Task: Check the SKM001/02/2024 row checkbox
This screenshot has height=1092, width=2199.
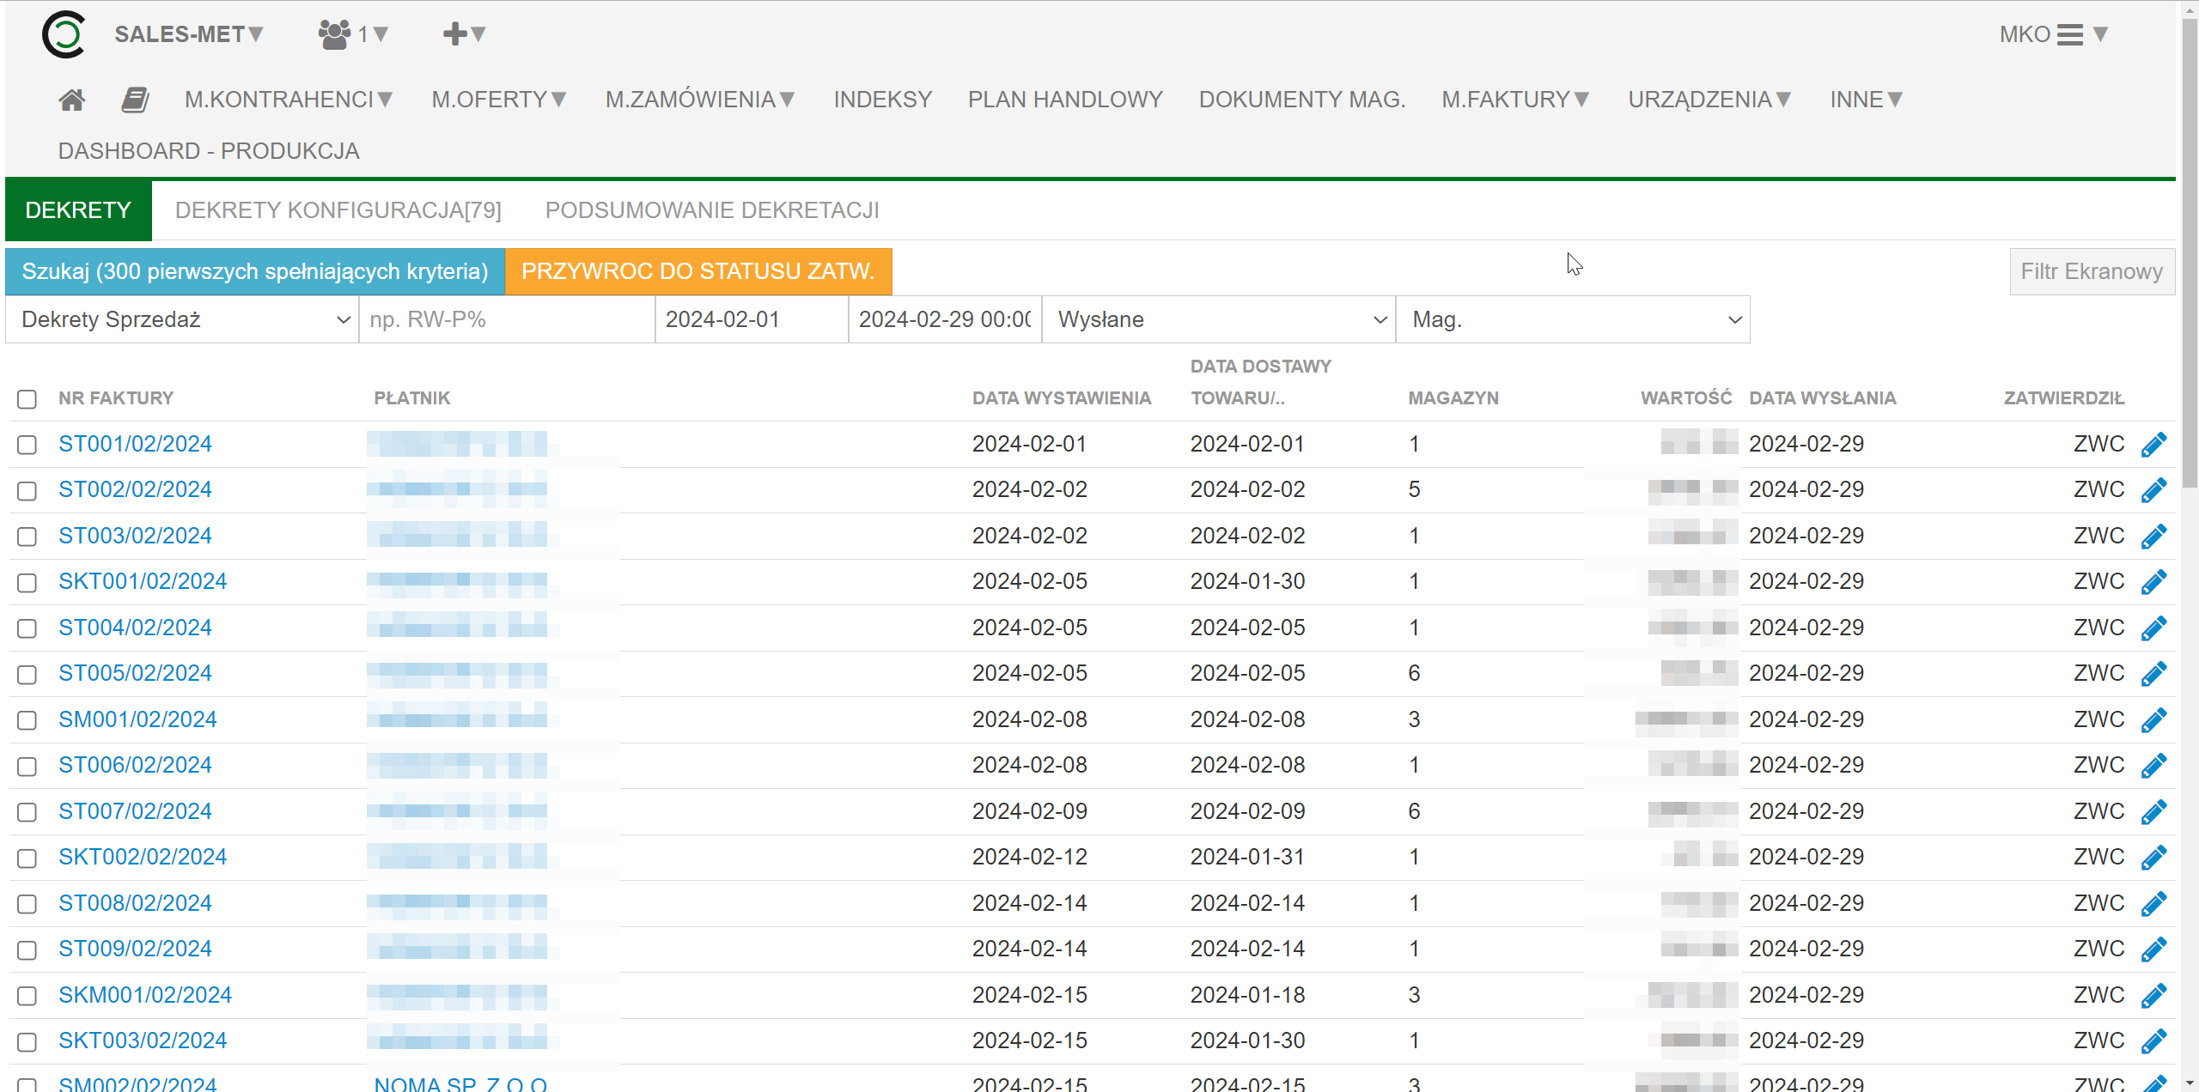Action: tap(27, 996)
